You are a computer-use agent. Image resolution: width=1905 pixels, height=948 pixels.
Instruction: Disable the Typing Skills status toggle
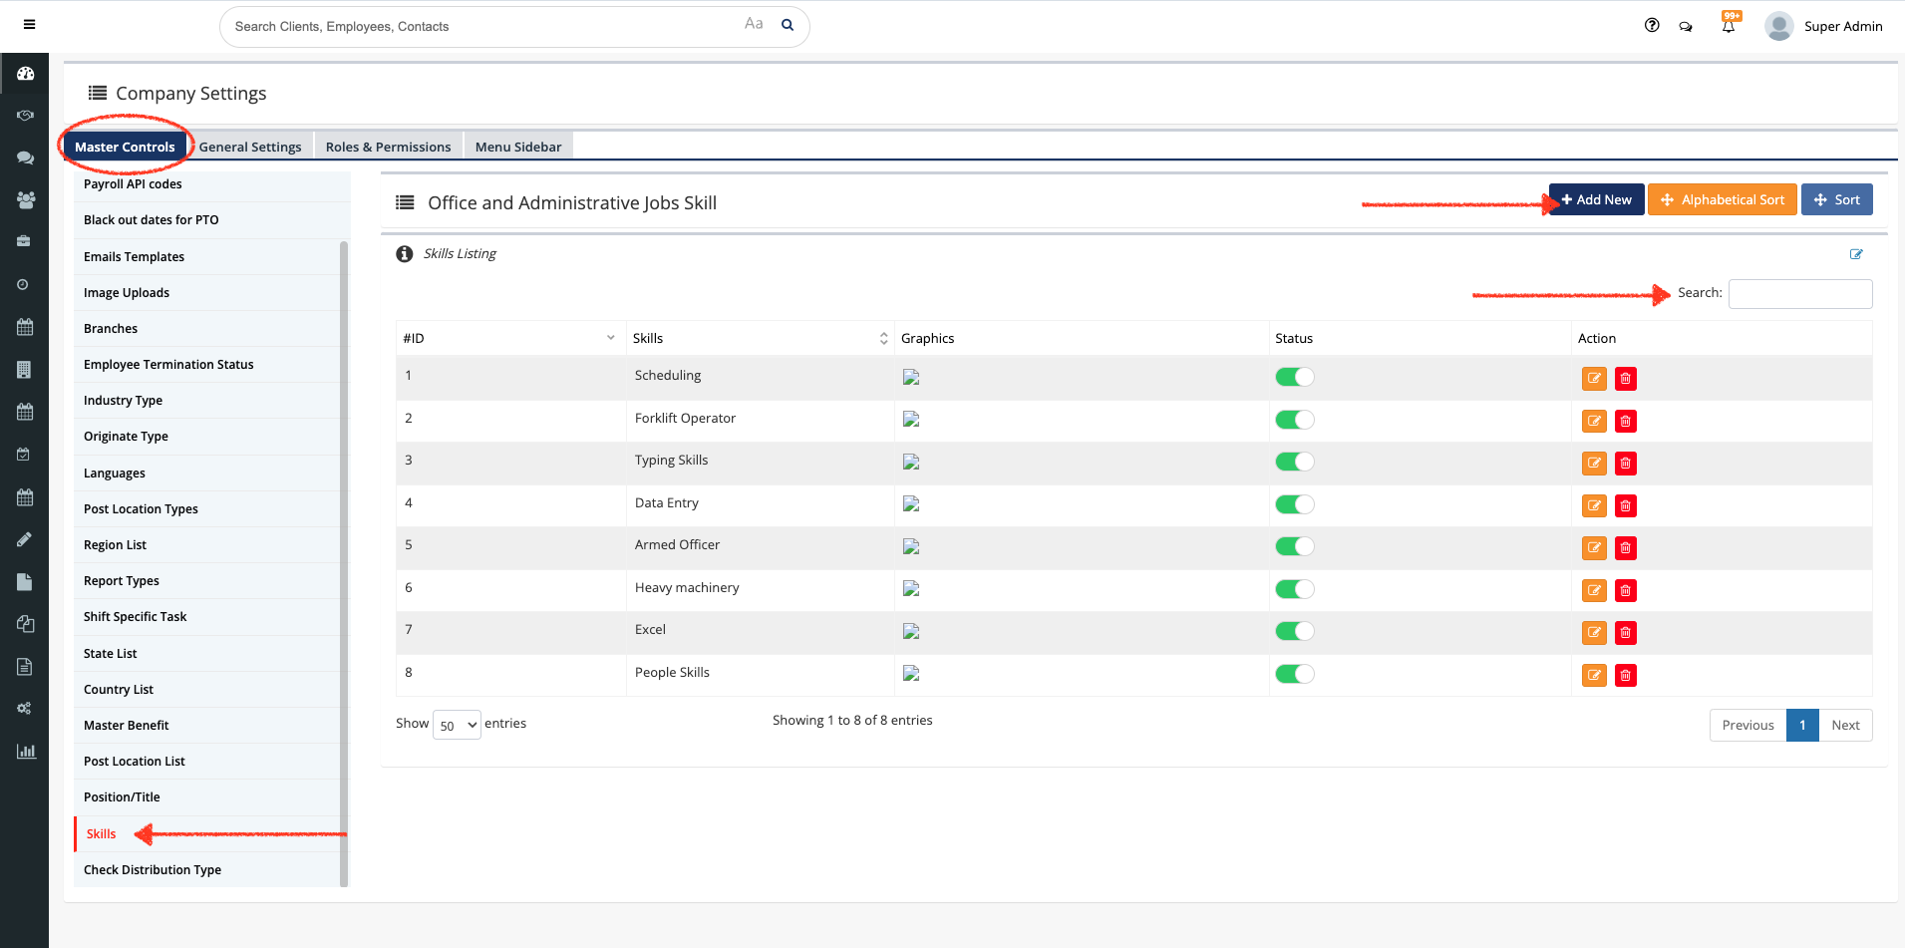click(1294, 462)
